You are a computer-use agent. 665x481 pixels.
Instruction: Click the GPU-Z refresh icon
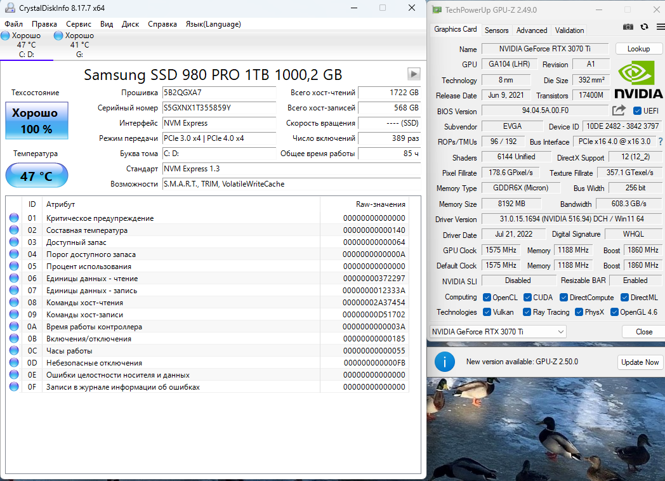tap(644, 27)
